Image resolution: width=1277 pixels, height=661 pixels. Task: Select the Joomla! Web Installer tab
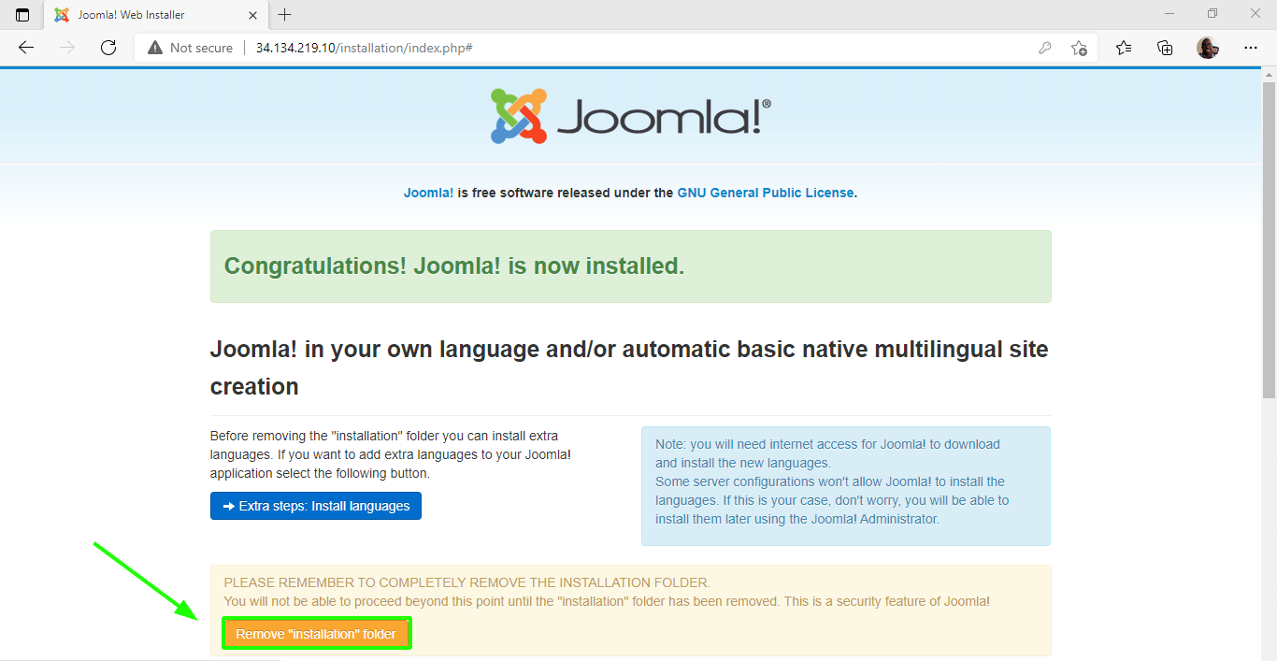[x=155, y=15]
